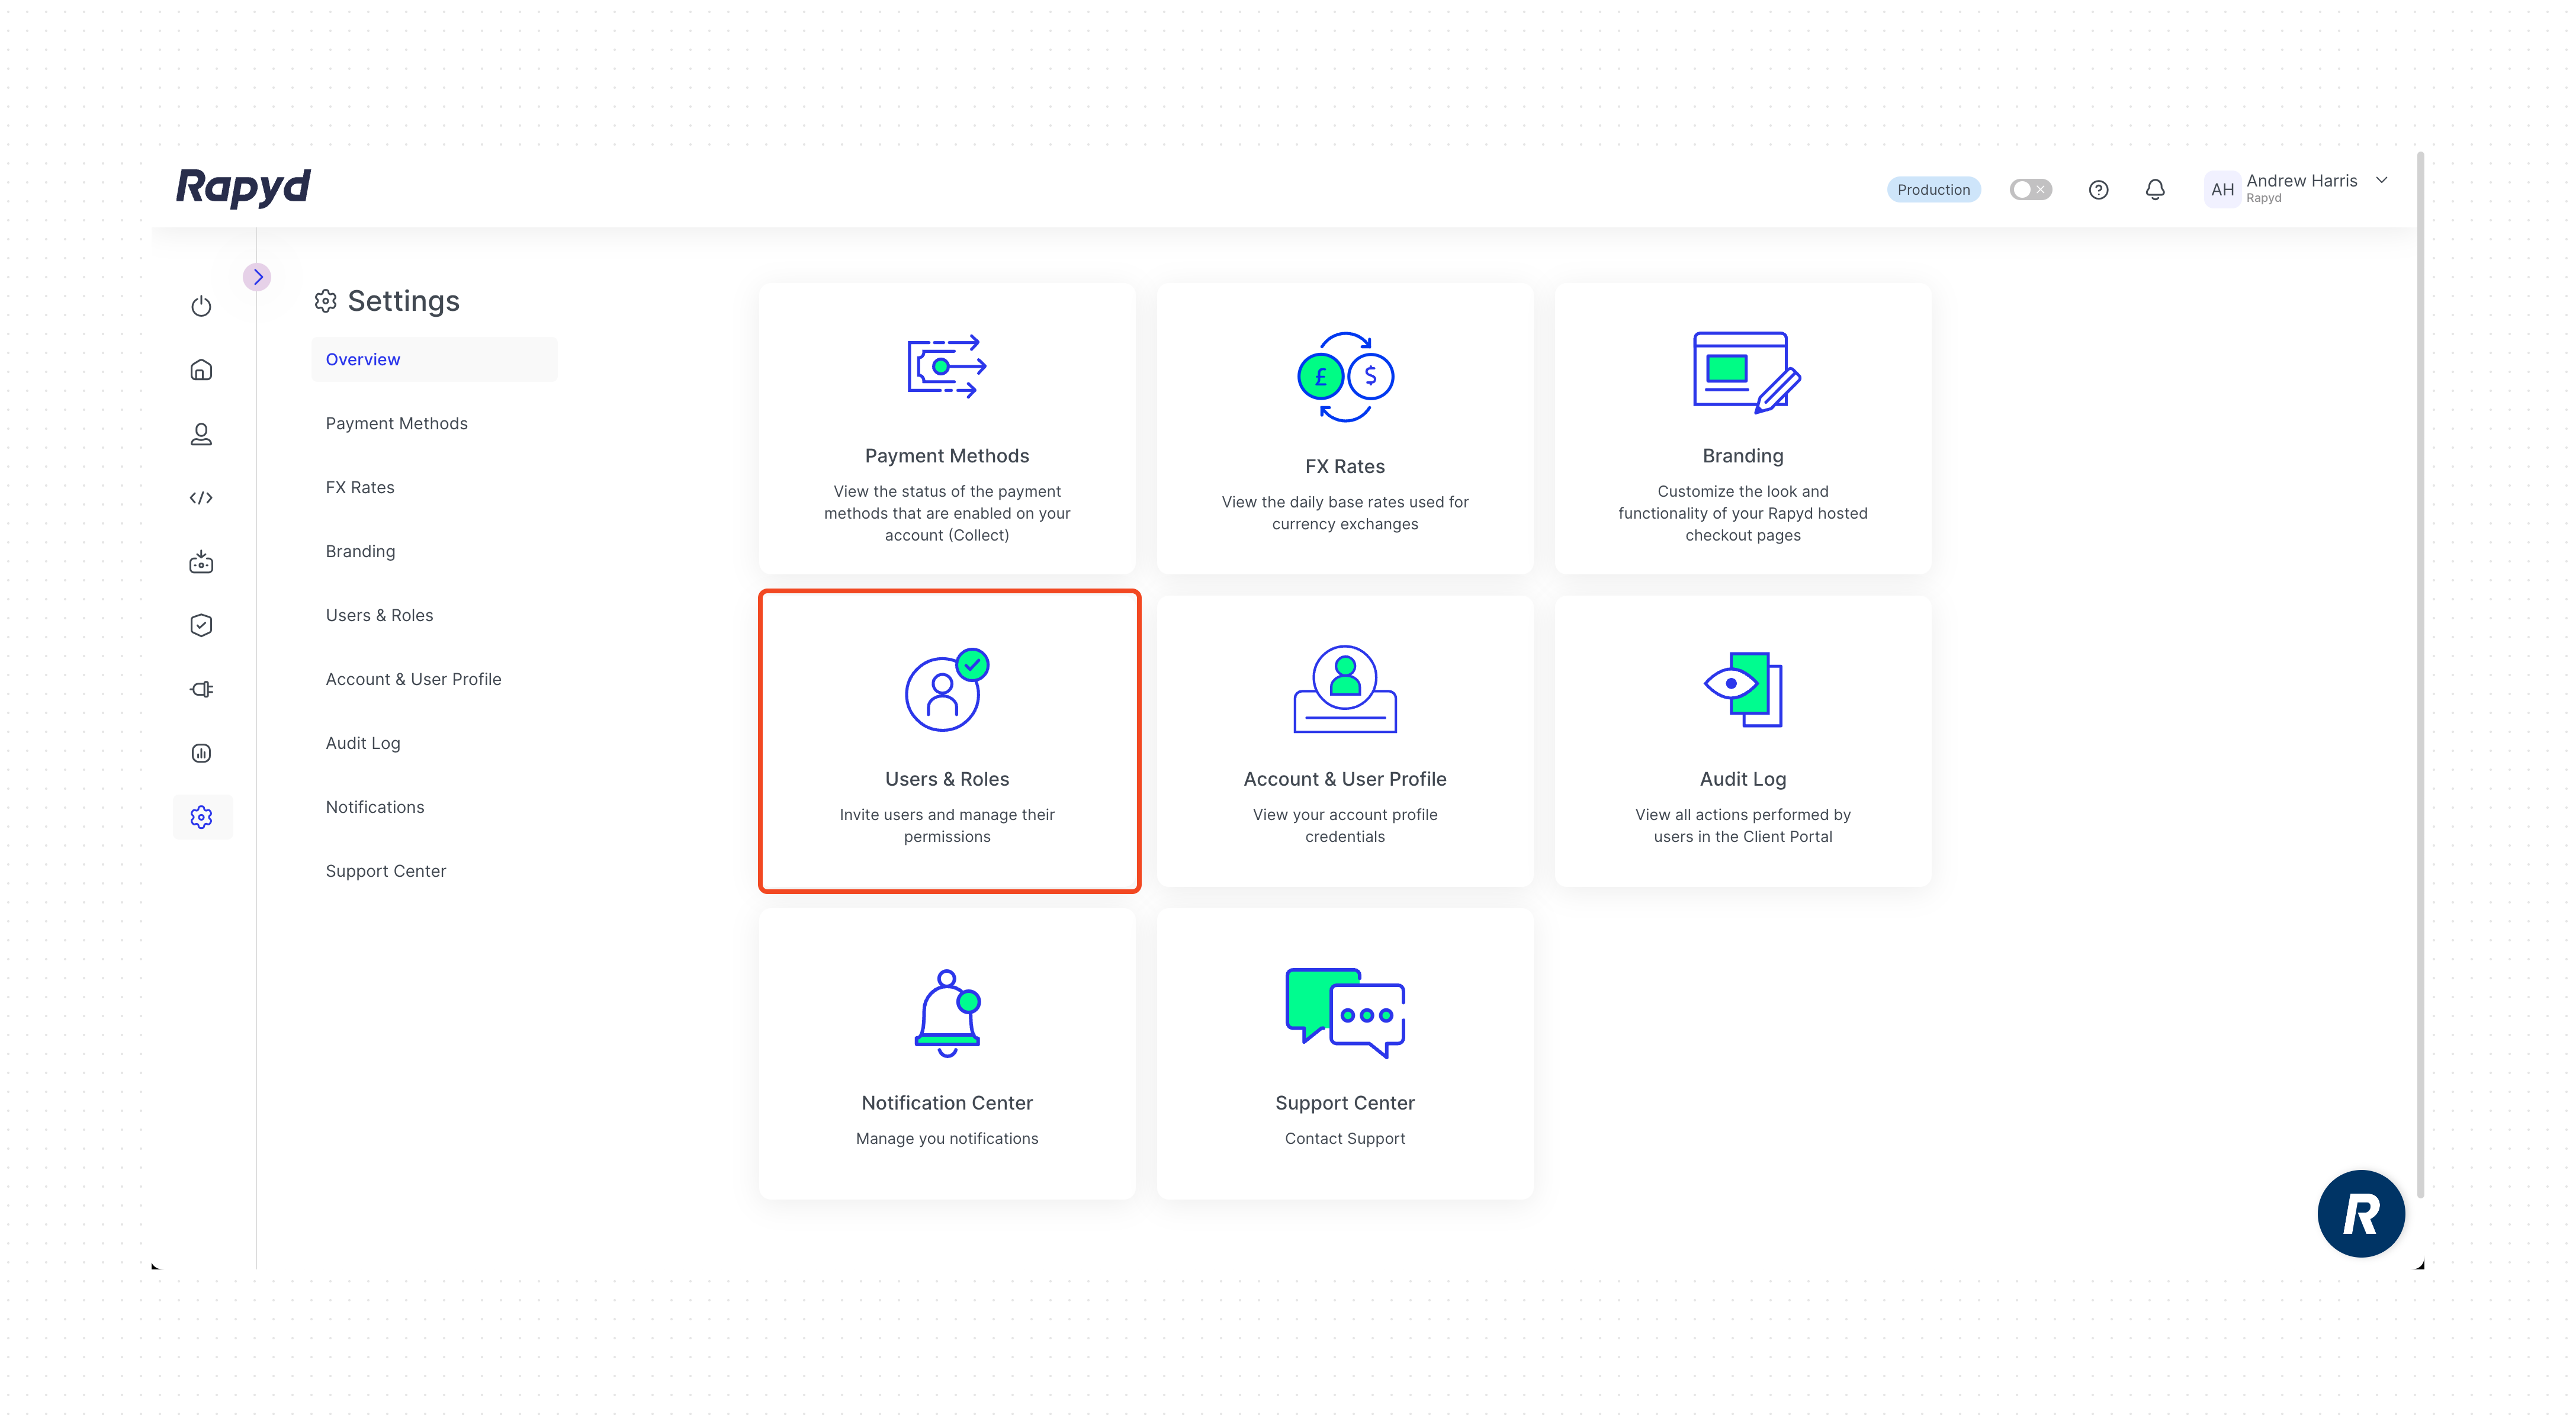Open Payment Methods in the settings menu
Image resolution: width=2576 pixels, height=1421 pixels.
396,423
